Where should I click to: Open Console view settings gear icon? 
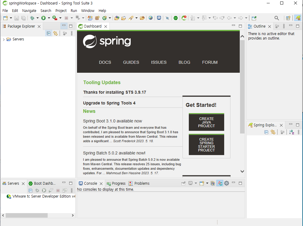[x=227, y=183]
